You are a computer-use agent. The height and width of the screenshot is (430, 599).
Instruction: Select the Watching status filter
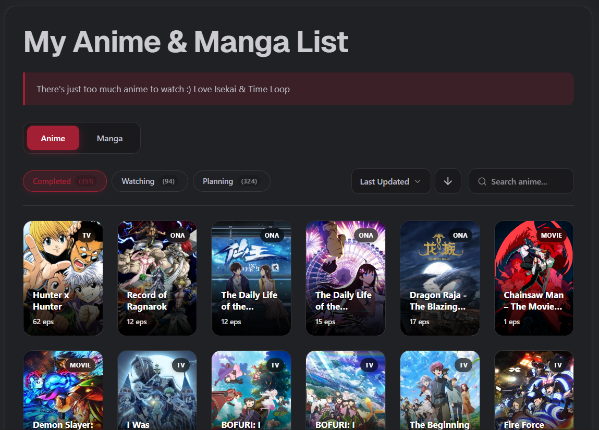coord(150,181)
